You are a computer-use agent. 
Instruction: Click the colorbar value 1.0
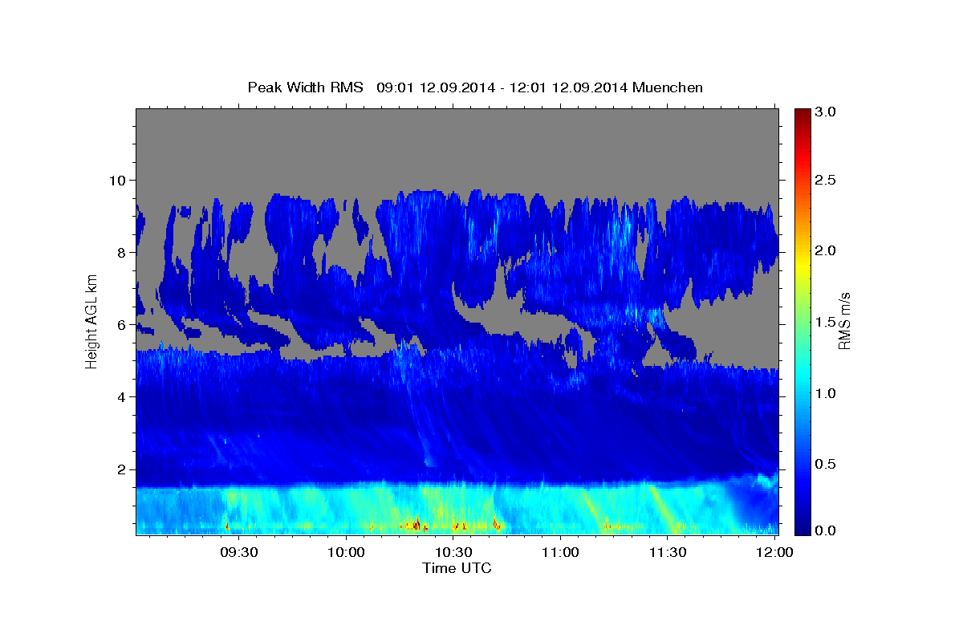[x=827, y=393]
